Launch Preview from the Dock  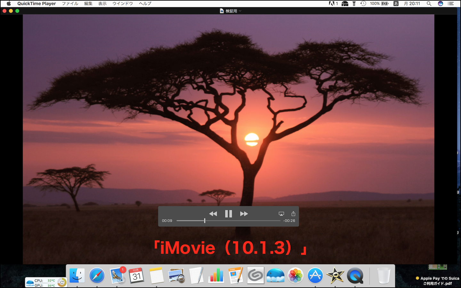pos(176,276)
